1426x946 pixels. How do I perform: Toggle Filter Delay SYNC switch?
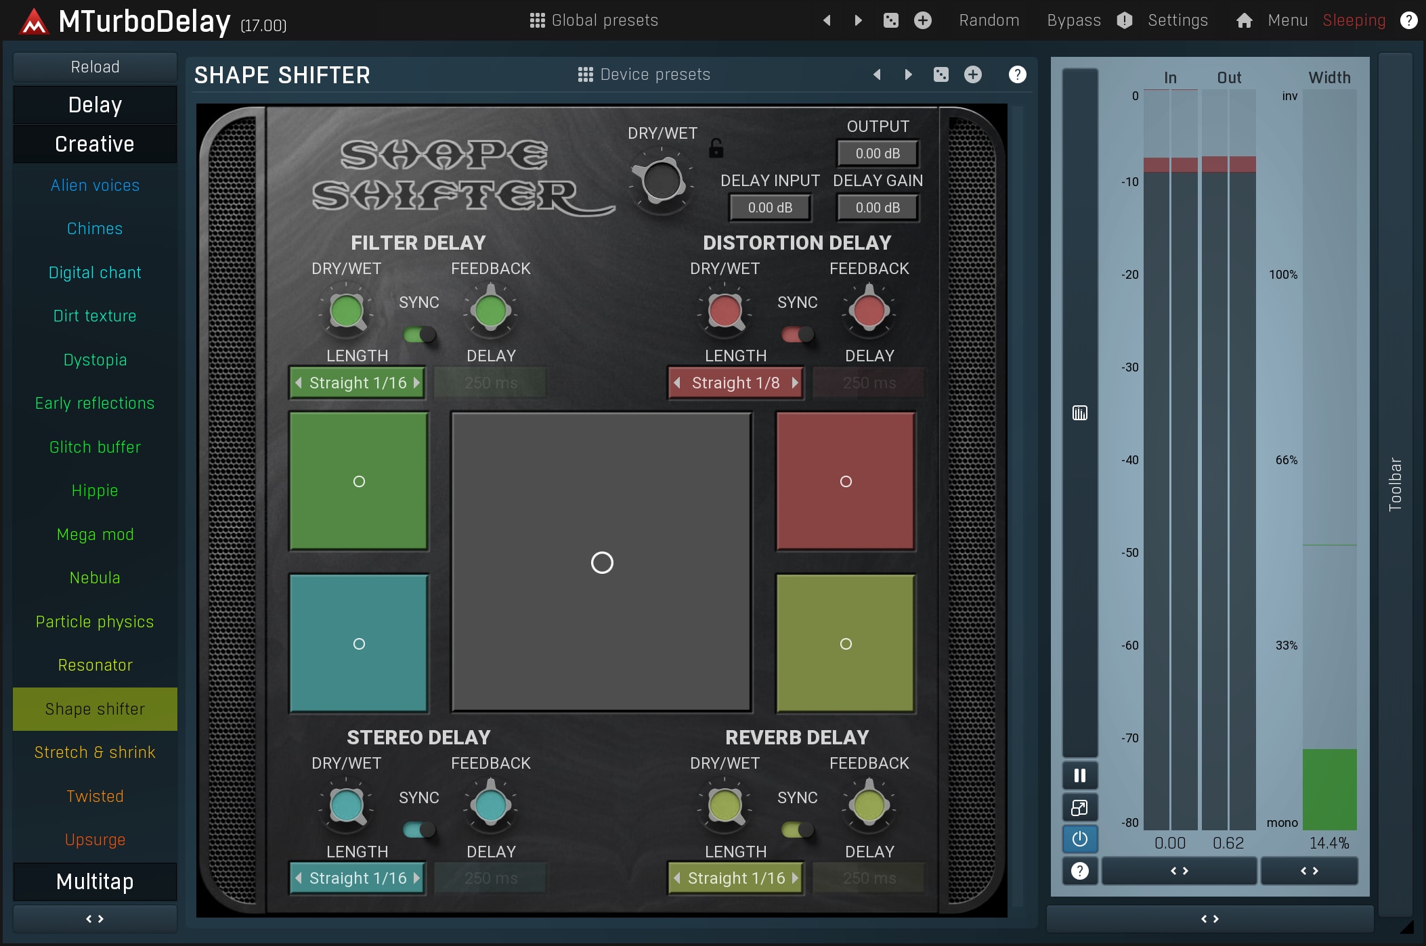(419, 334)
